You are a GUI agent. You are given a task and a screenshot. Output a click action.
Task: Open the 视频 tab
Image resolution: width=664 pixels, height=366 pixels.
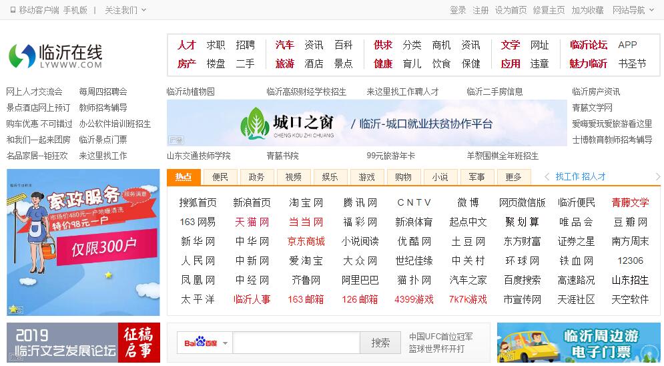(294, 177)
